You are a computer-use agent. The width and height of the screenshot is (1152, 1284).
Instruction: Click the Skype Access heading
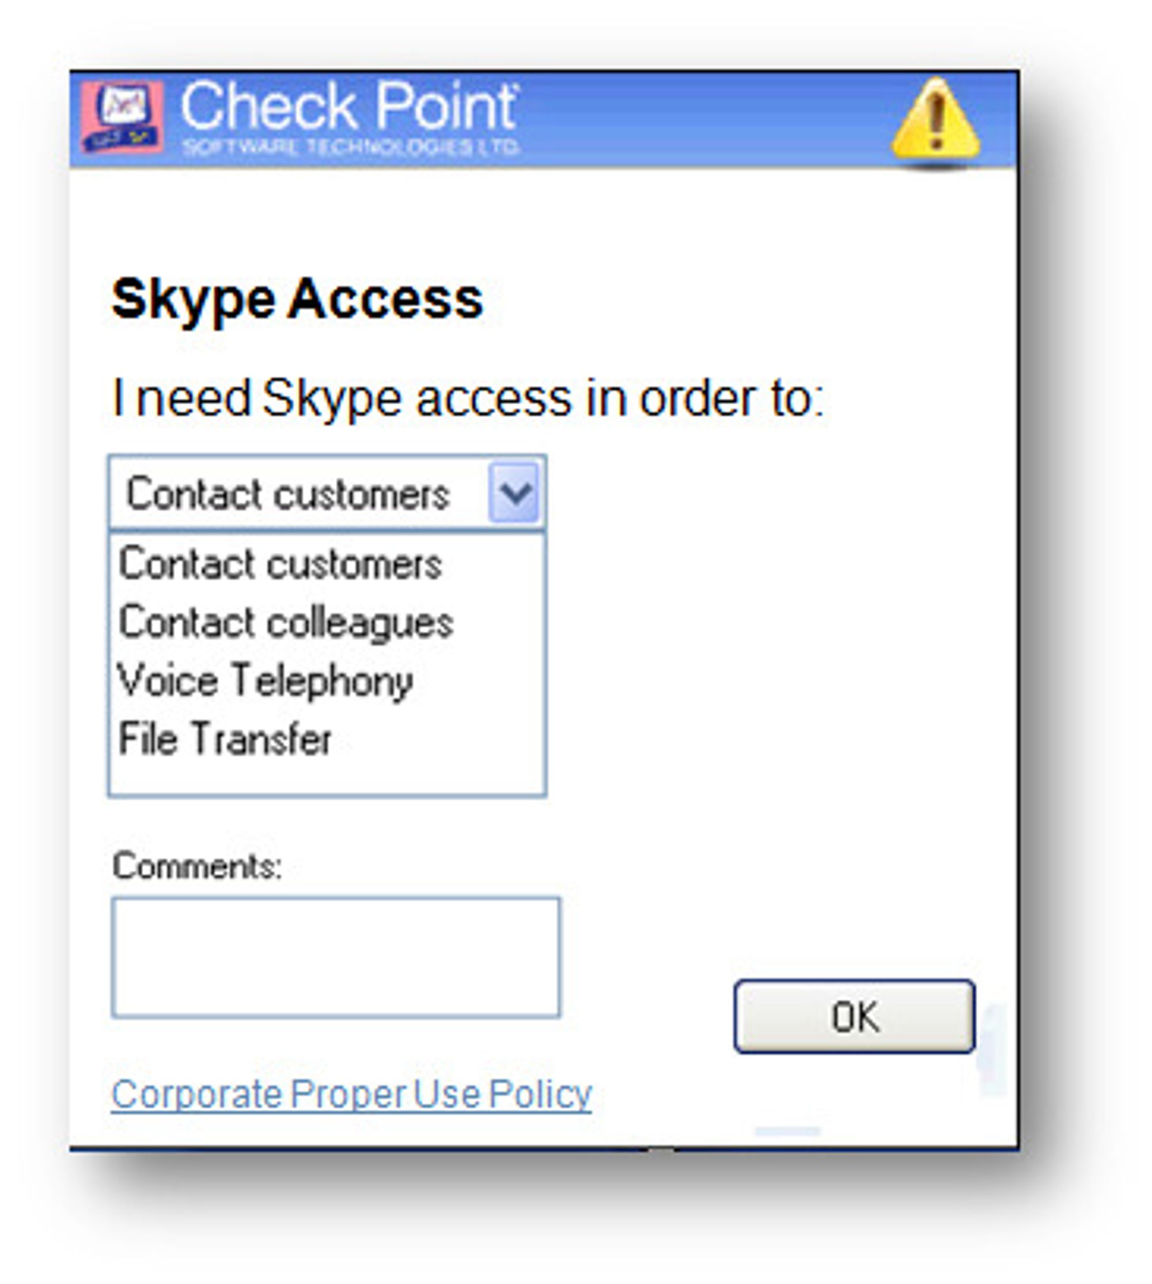(x=297, y=299)
